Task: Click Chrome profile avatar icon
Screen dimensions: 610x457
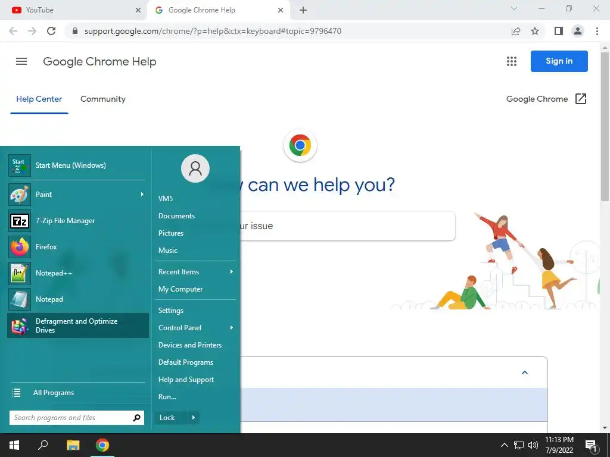Action: pos(578,31)
